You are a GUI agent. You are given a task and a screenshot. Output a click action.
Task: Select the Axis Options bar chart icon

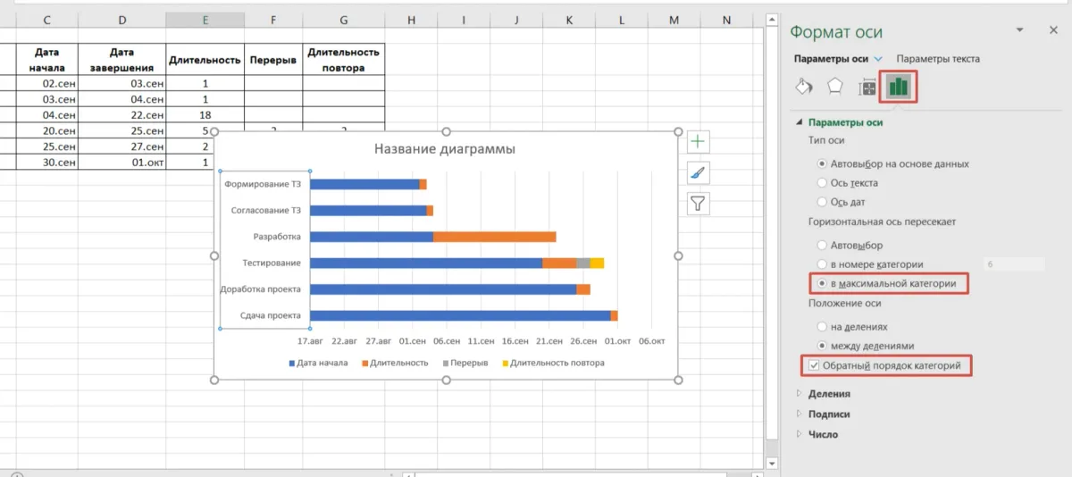coord(898,87)
